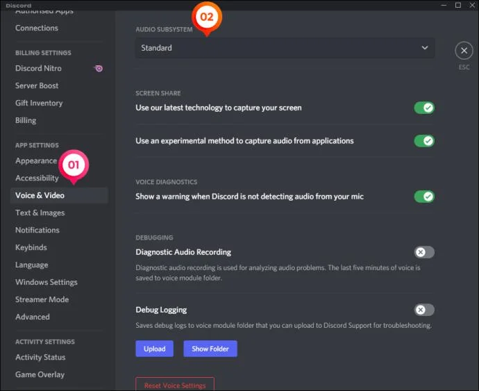Maximize the Discord window
This screenshot has width=479, height=391.
tap(458, 5)
